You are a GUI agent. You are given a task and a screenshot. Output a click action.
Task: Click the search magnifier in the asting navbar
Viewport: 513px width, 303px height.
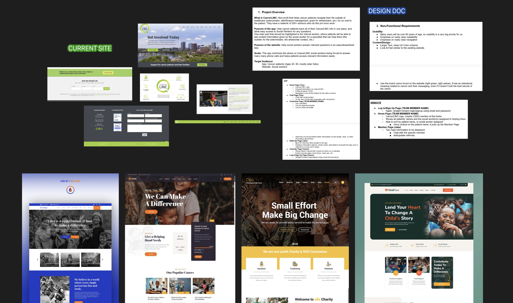coord(221,179)
